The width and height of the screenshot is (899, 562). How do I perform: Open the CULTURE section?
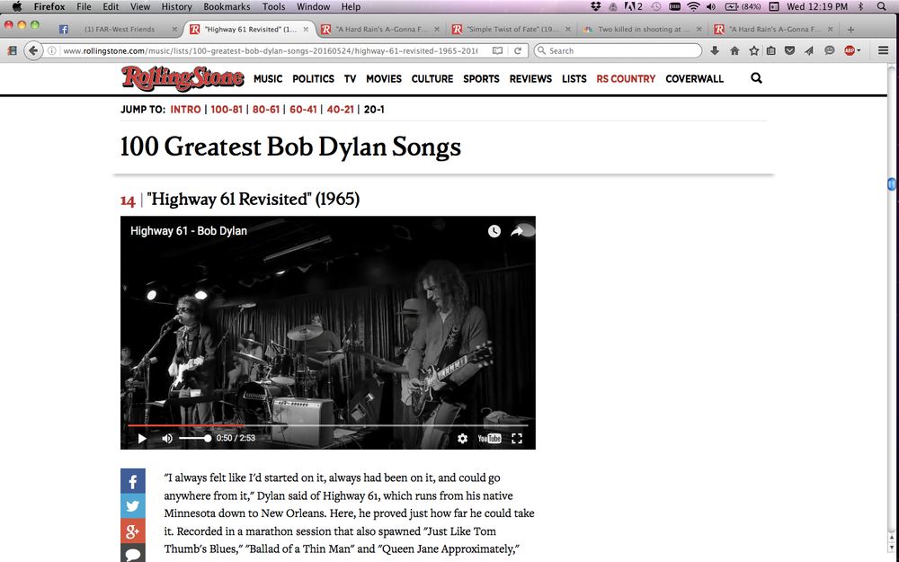click(432, 78)
